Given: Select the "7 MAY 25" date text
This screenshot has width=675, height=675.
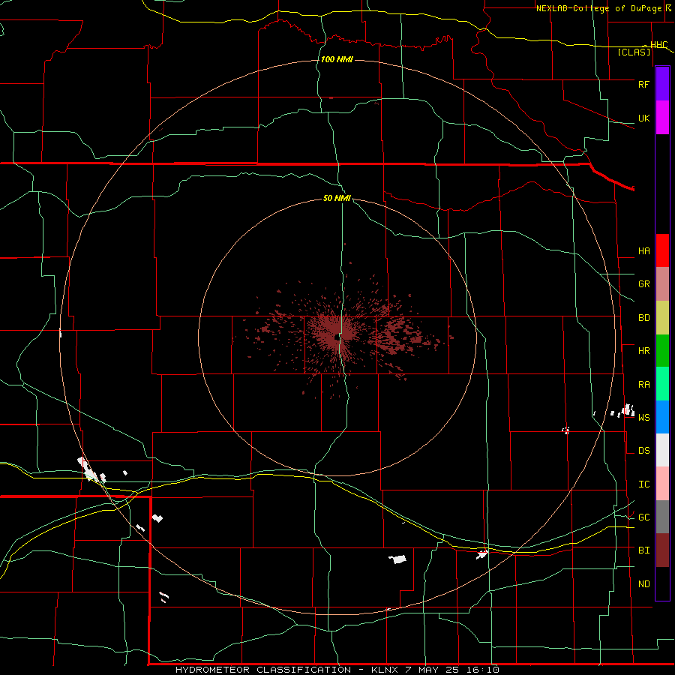Looking at the screenshot, I should (x=434, y=670).
